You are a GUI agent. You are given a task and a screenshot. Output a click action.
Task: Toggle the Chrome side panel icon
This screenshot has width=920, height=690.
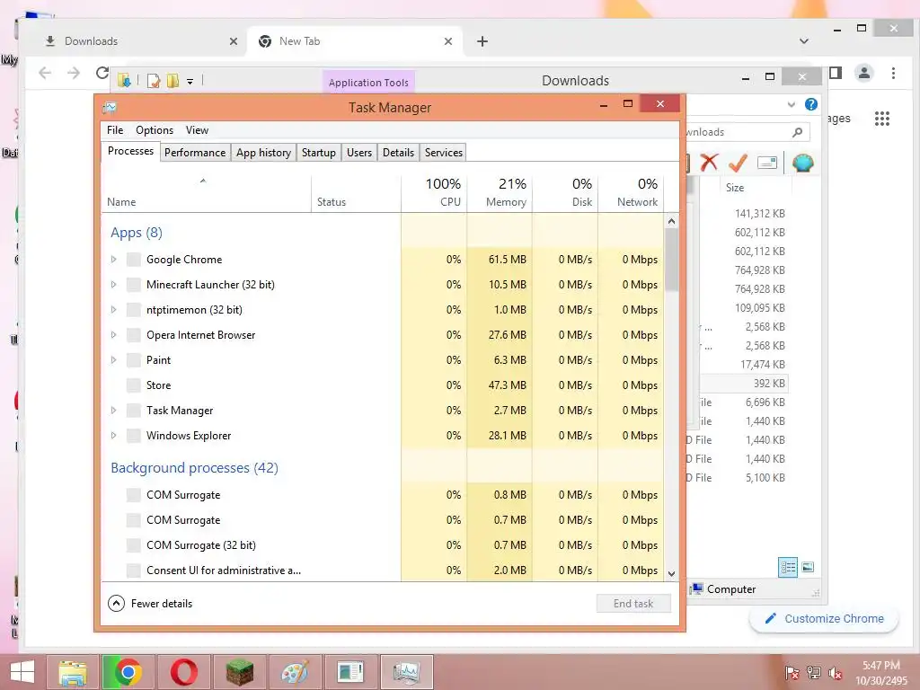pos(836,73)
